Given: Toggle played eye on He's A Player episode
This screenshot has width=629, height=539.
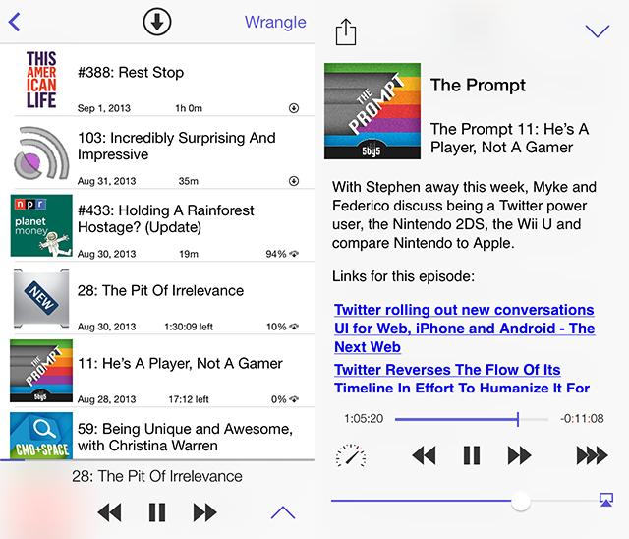Looking at the screenshot, I should (x=295, y=399).
